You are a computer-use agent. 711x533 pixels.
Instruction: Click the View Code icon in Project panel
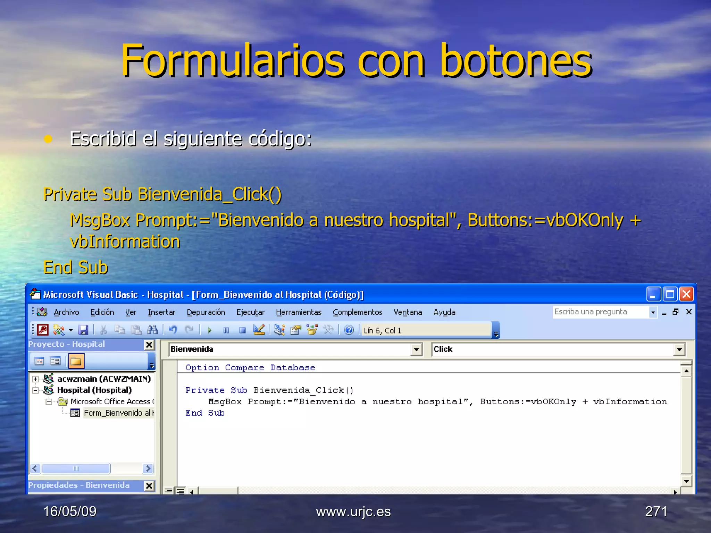click(x=40, y=361)
